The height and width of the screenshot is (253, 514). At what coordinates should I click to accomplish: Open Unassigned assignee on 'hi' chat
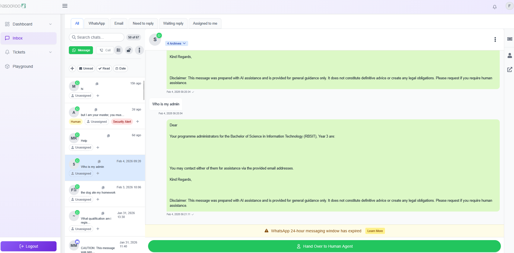pyautogui.click(x=81, y=96)
